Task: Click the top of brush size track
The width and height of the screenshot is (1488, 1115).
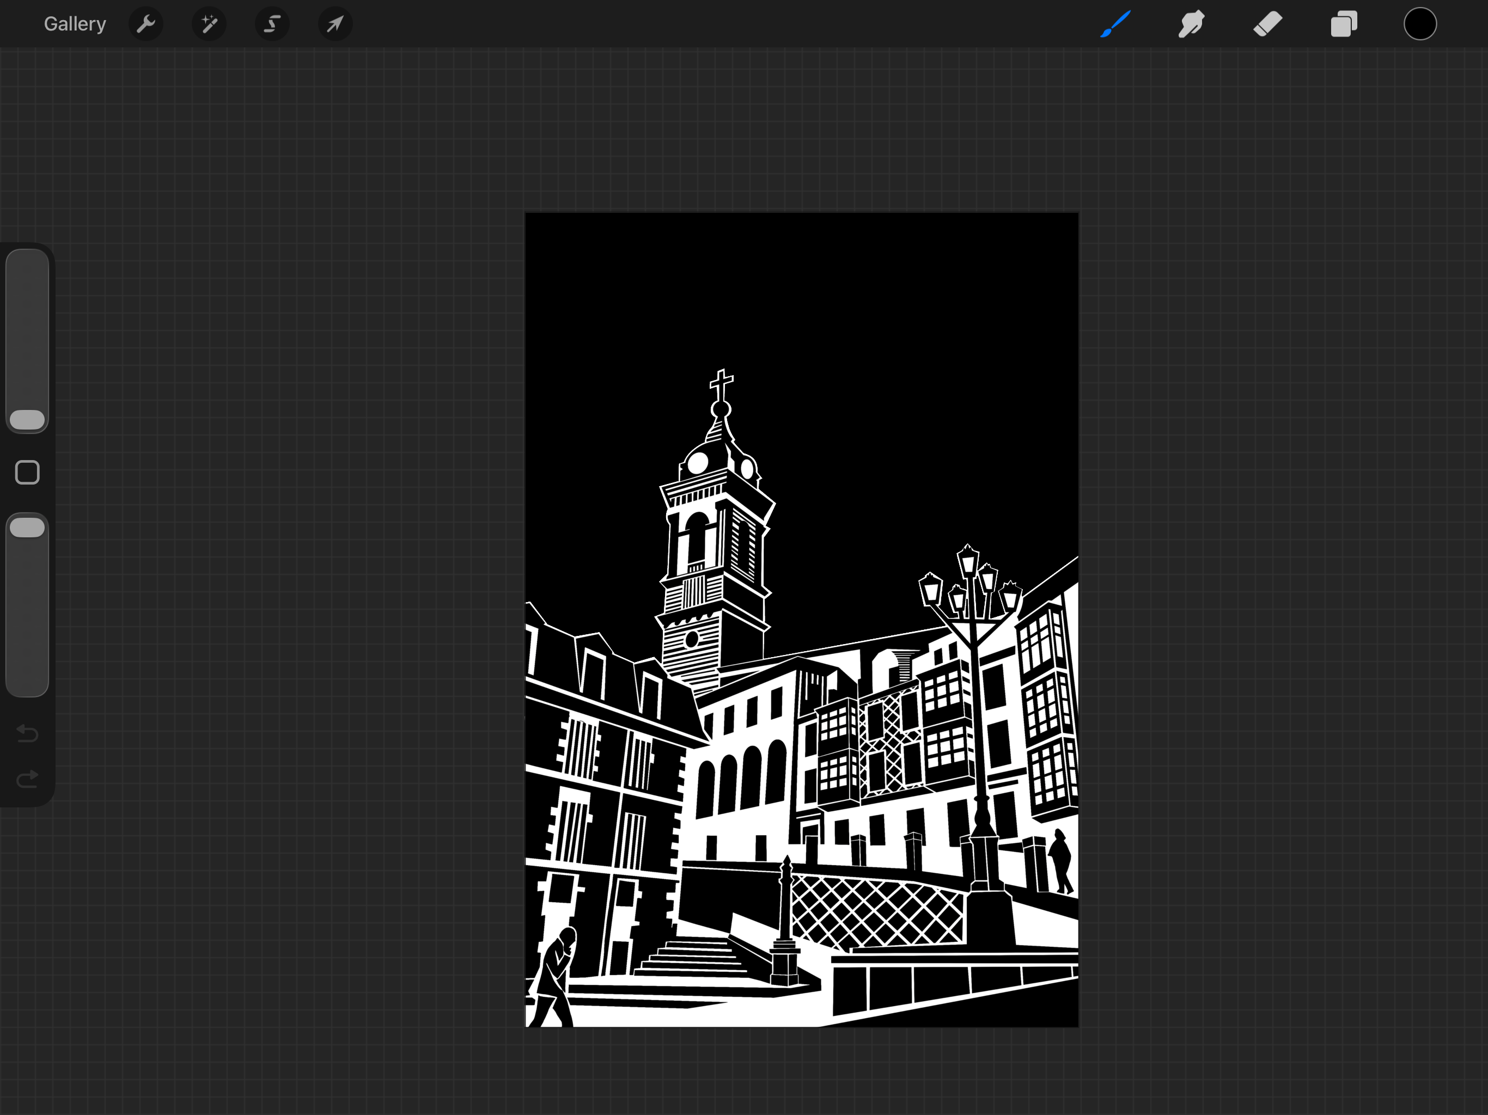Action: [28, 262]
